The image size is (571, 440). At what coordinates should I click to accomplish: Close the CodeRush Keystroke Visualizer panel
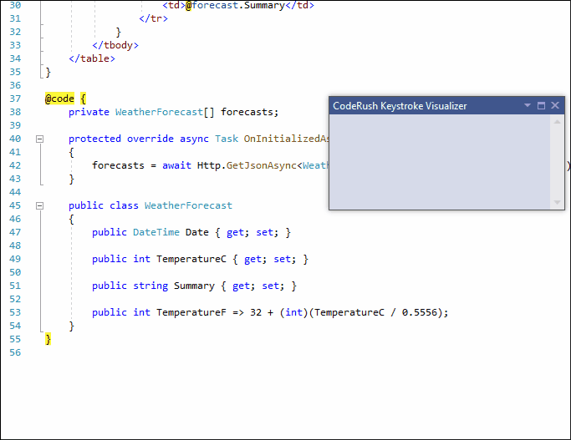tap(555, 105)
